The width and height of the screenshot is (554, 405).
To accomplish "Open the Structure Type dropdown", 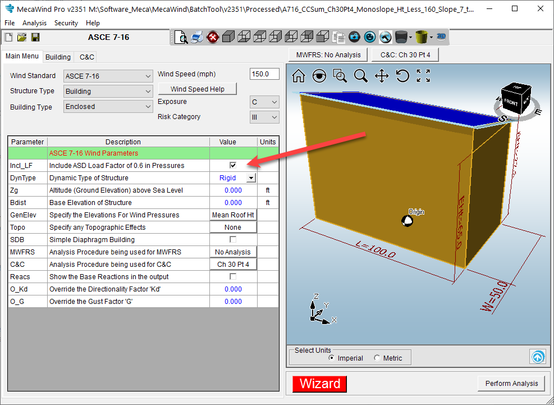I will 108,91.
